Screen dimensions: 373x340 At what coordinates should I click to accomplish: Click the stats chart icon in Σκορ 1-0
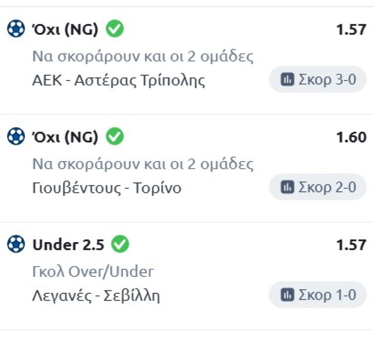[x=287, y=295]
